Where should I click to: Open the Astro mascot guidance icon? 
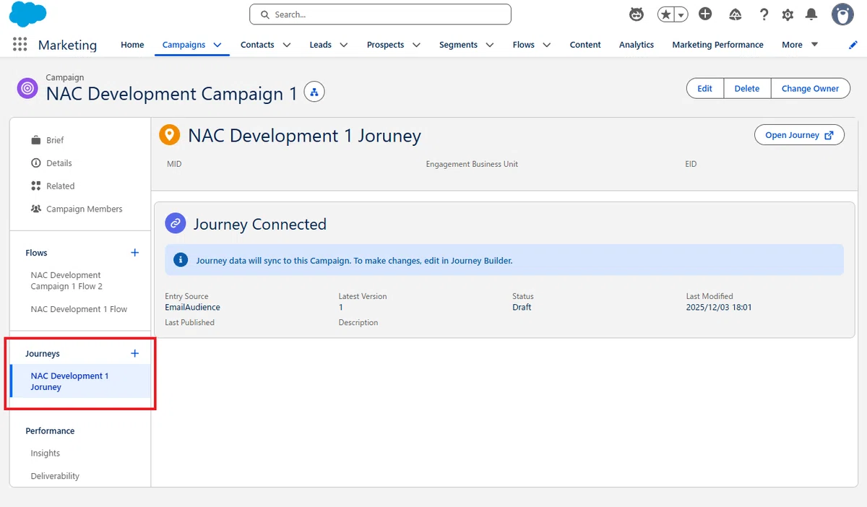point(637,14)
